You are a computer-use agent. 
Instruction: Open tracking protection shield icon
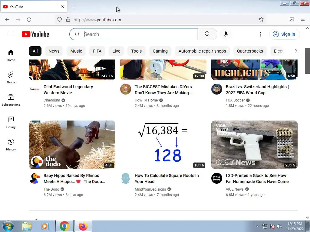(60, 20)
